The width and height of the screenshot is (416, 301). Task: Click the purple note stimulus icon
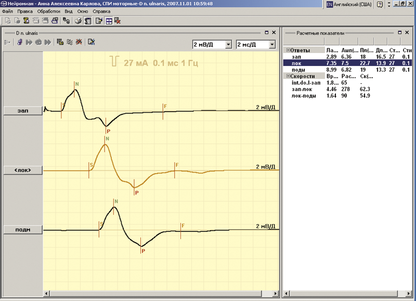pyautogui.click(x=19, y=42)
